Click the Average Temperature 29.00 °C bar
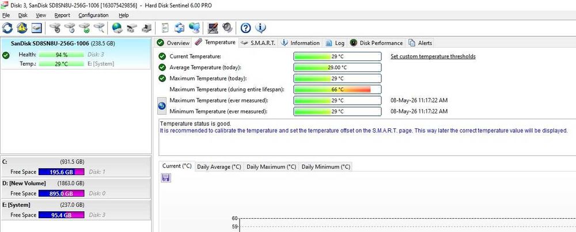The image size is (576, 232). click(x=337, y=67)
